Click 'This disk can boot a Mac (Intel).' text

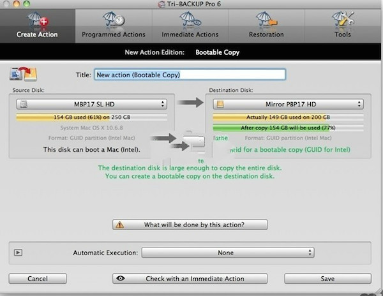pos(91,149)
